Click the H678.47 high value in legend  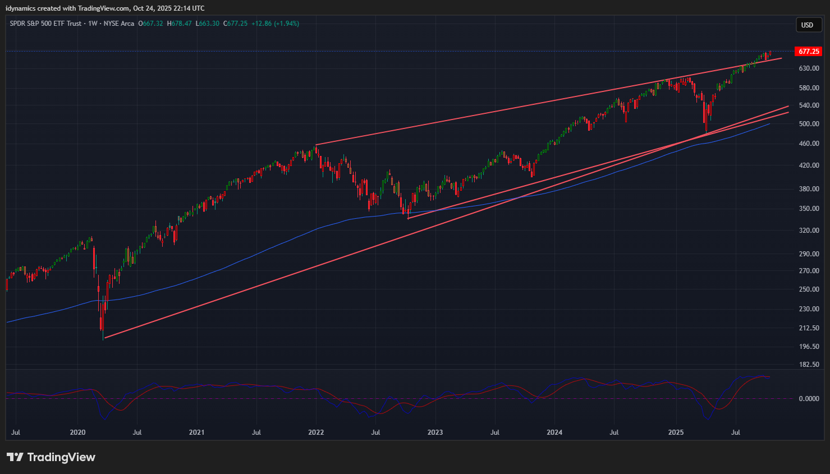click(x=180, y=24)
